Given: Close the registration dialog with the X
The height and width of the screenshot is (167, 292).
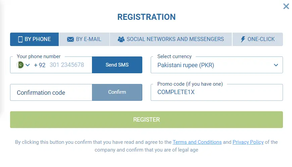Looking at the screenshot, I should coord(286,6).
